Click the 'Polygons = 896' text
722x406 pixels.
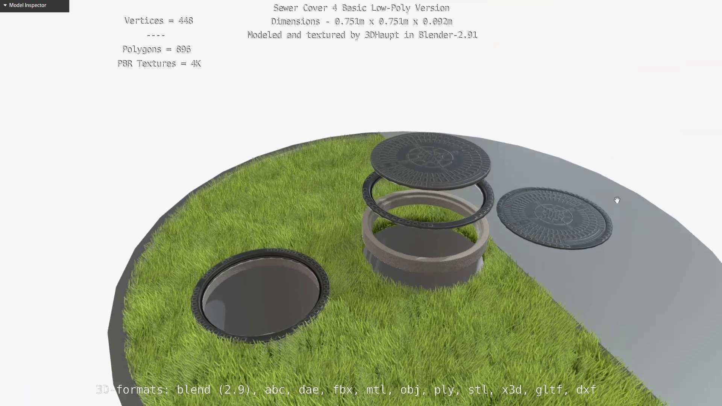(156, 49)
